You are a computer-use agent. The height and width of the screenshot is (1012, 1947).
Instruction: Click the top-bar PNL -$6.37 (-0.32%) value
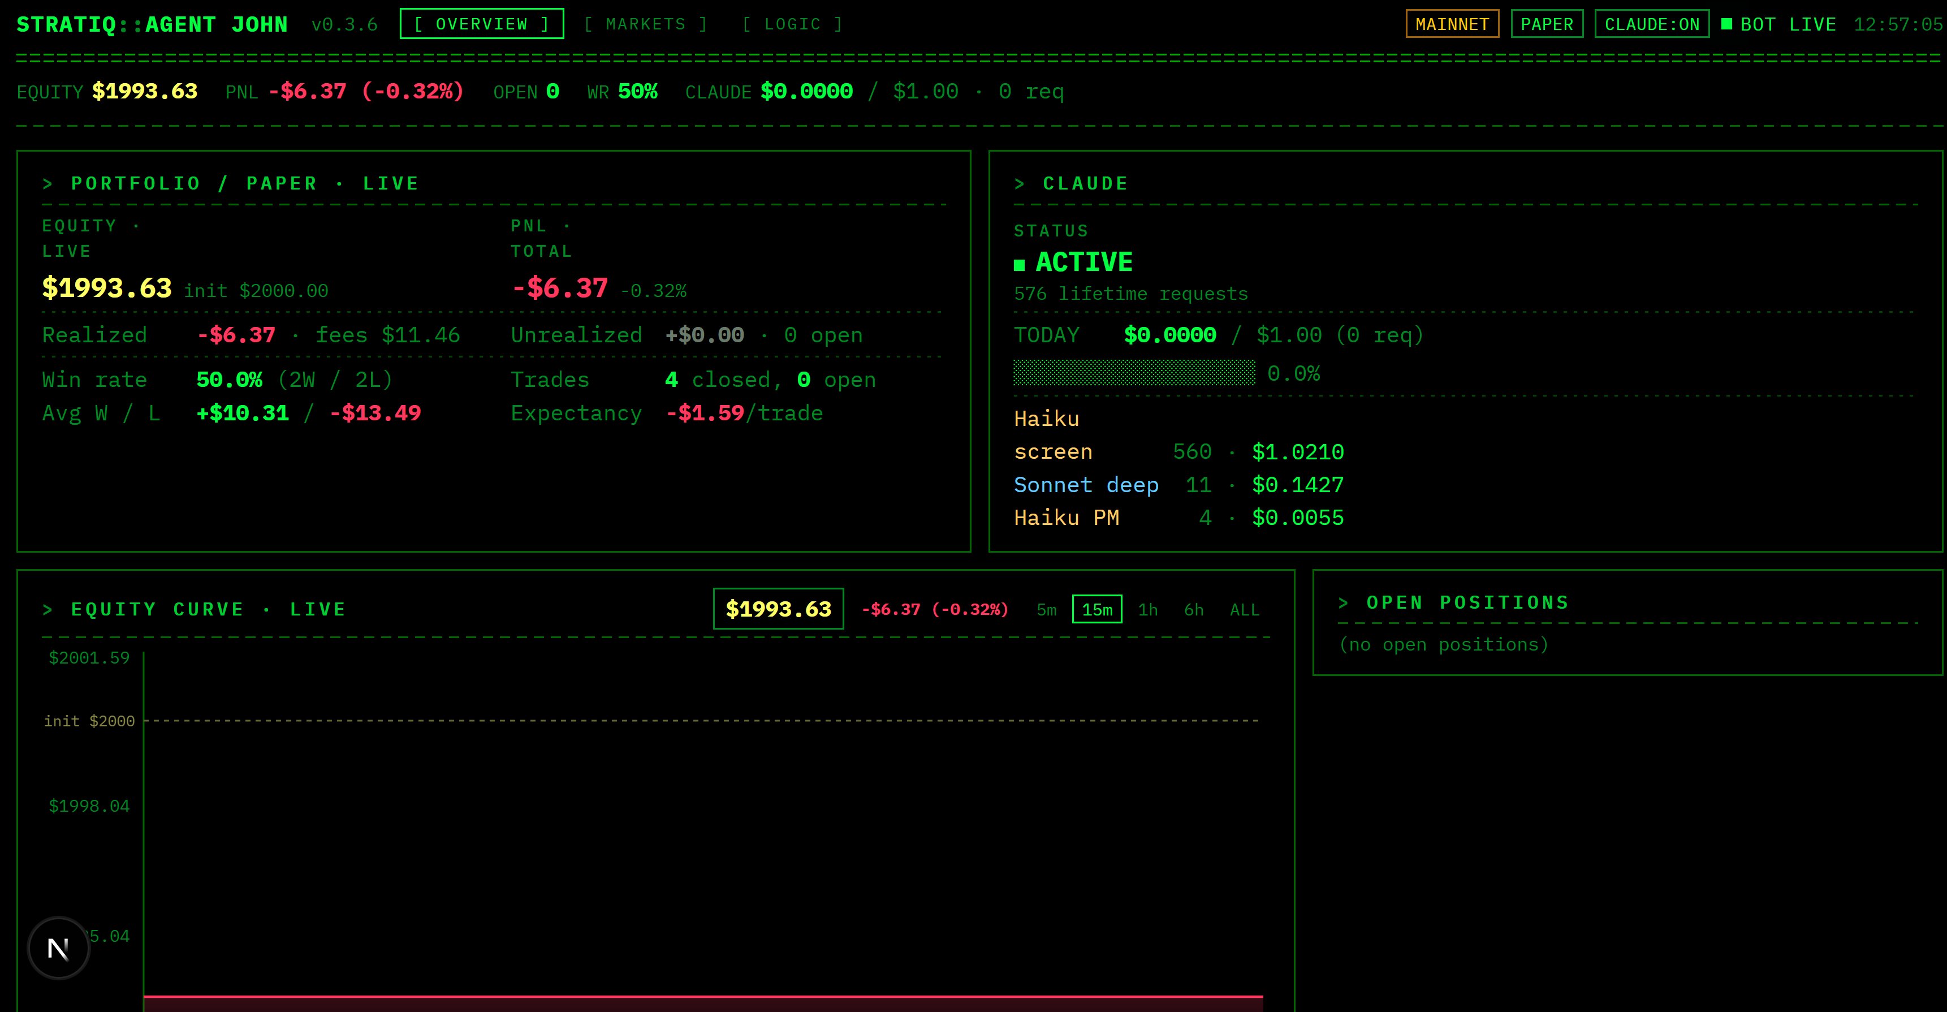[x=366, y=92]
